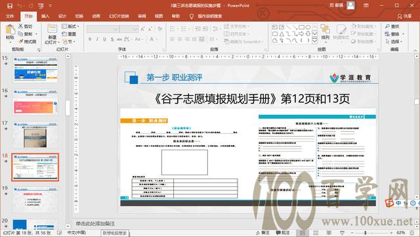Click the Notes button in status bar
Screen dimensions: 420x237
tap(262, 232)
